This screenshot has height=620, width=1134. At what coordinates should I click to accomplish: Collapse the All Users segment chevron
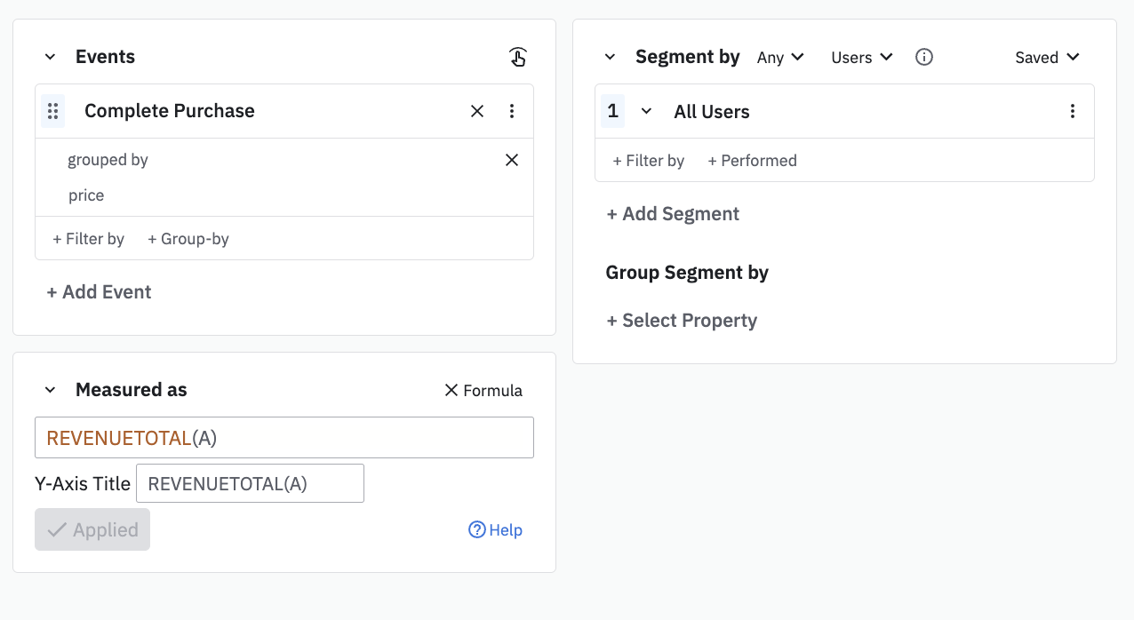(647, 111)
